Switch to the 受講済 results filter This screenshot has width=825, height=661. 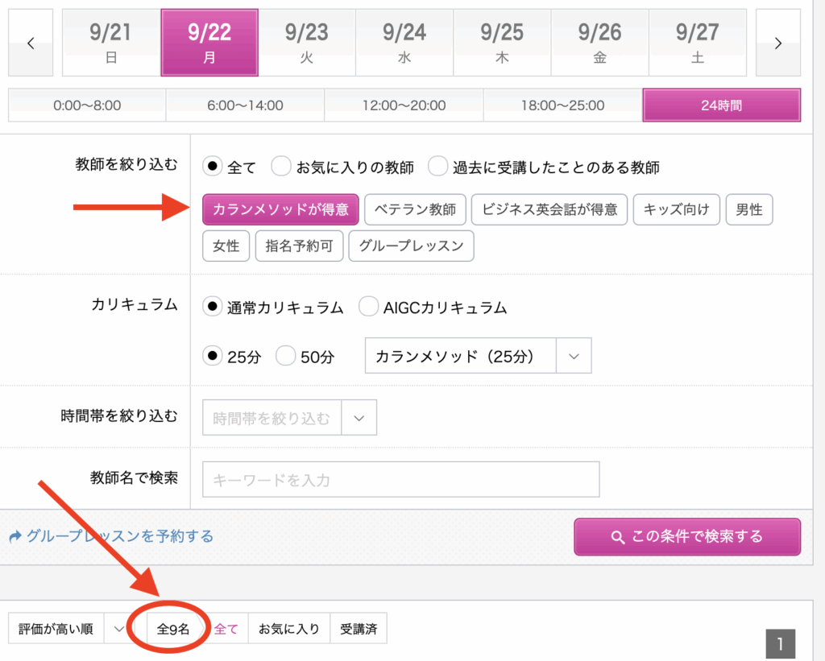359,629
